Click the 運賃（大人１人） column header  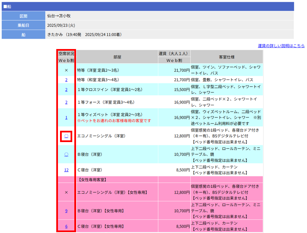tap(174, 54)
